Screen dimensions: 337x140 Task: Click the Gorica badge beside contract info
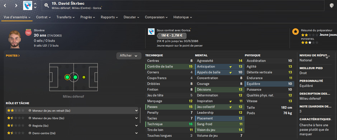coord(151,32)
